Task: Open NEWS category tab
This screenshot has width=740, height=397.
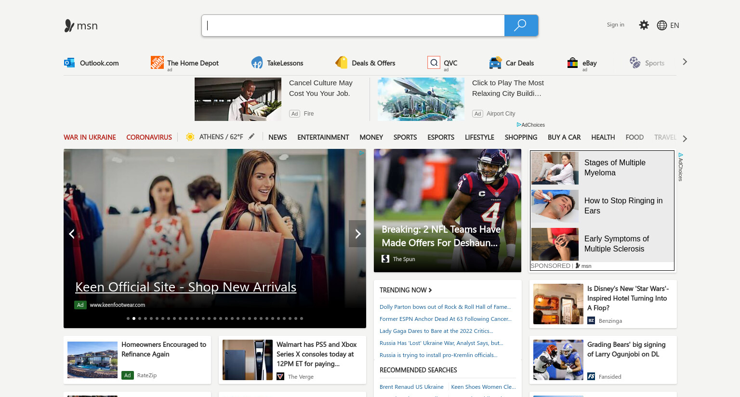Action: [x=277, y=137]
